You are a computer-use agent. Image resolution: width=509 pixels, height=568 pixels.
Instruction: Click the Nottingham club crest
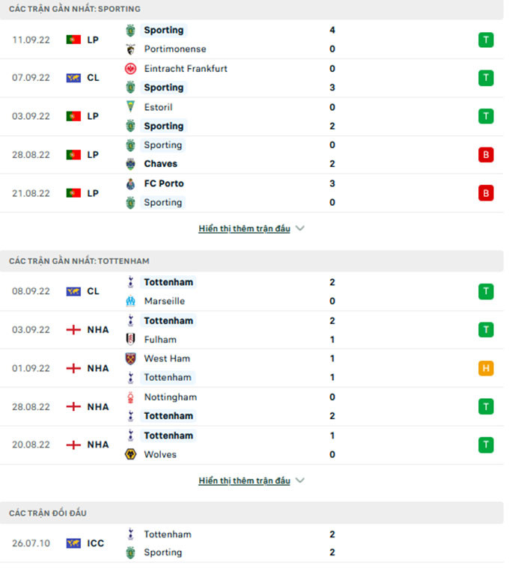tap(131, 397)
